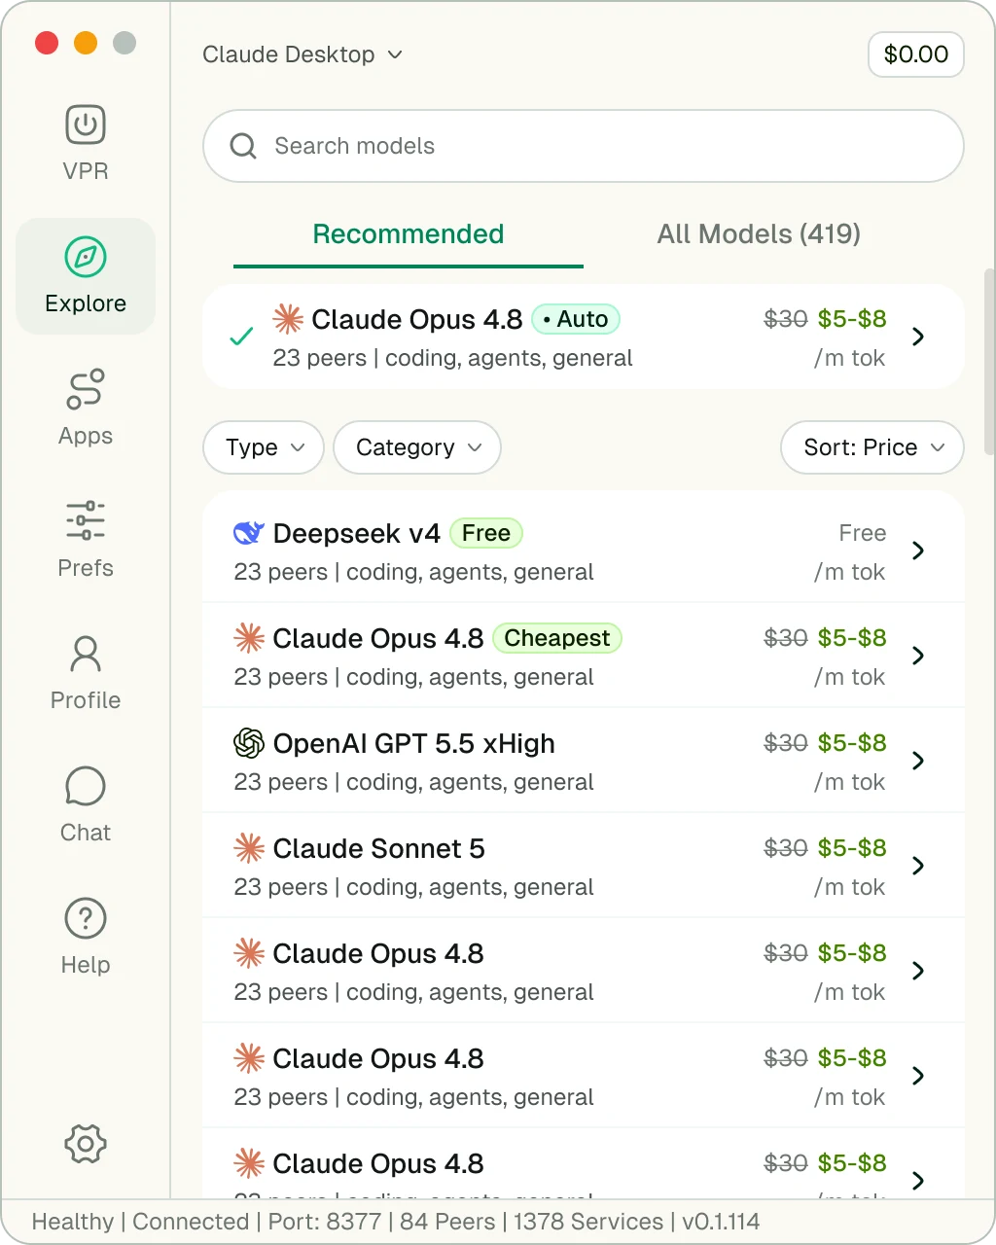996x1245 pixels.
Task: Open the Auto Claude Opus 4.8 chevron
Action: [x=918, y=337]
